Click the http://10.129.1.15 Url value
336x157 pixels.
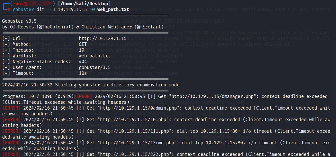pyautogui.click(x=103, y=38)
